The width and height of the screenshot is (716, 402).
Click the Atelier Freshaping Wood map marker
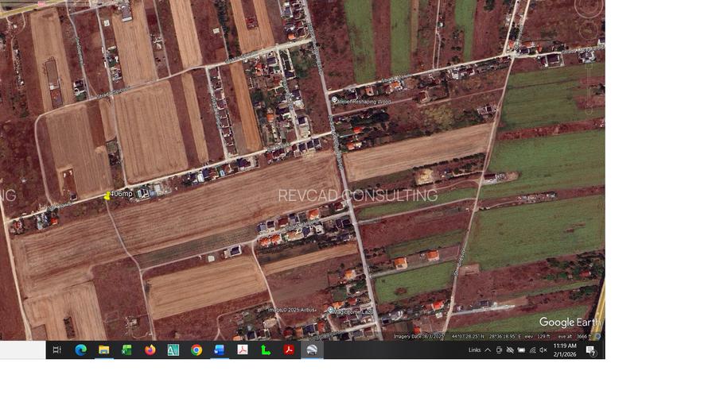point(335,101)
